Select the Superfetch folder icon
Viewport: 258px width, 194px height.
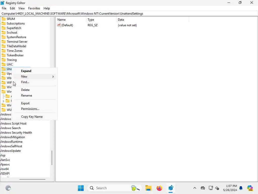pyautogui.click(x=4, y=28)
